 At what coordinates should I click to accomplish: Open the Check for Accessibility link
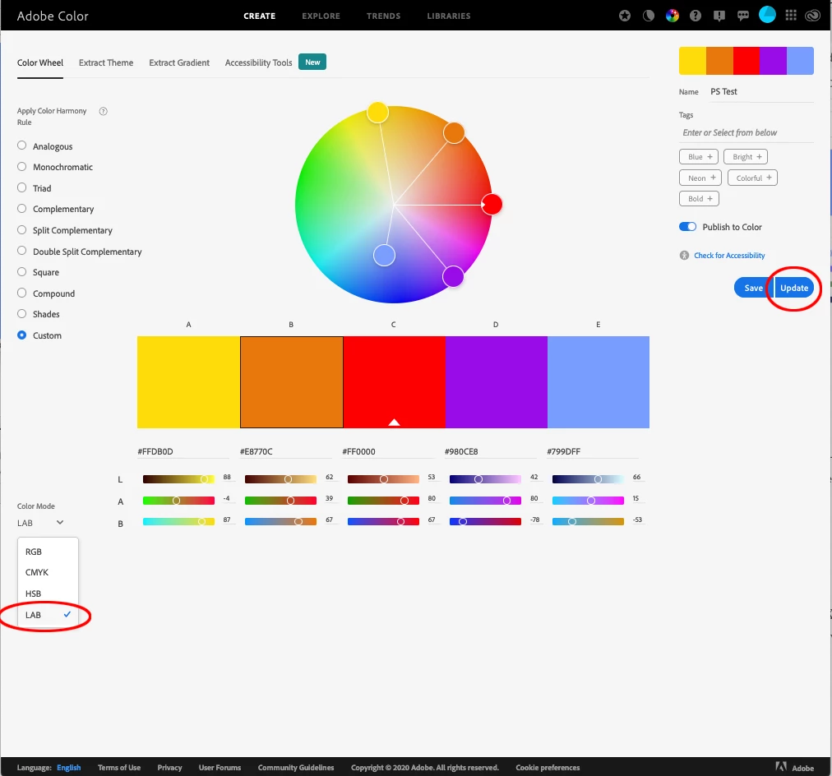coord(729,256)
